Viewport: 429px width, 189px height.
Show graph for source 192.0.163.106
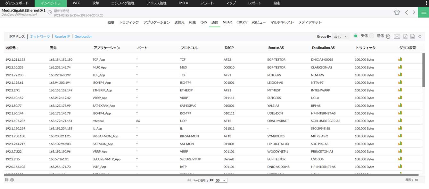tap(400, 166)
